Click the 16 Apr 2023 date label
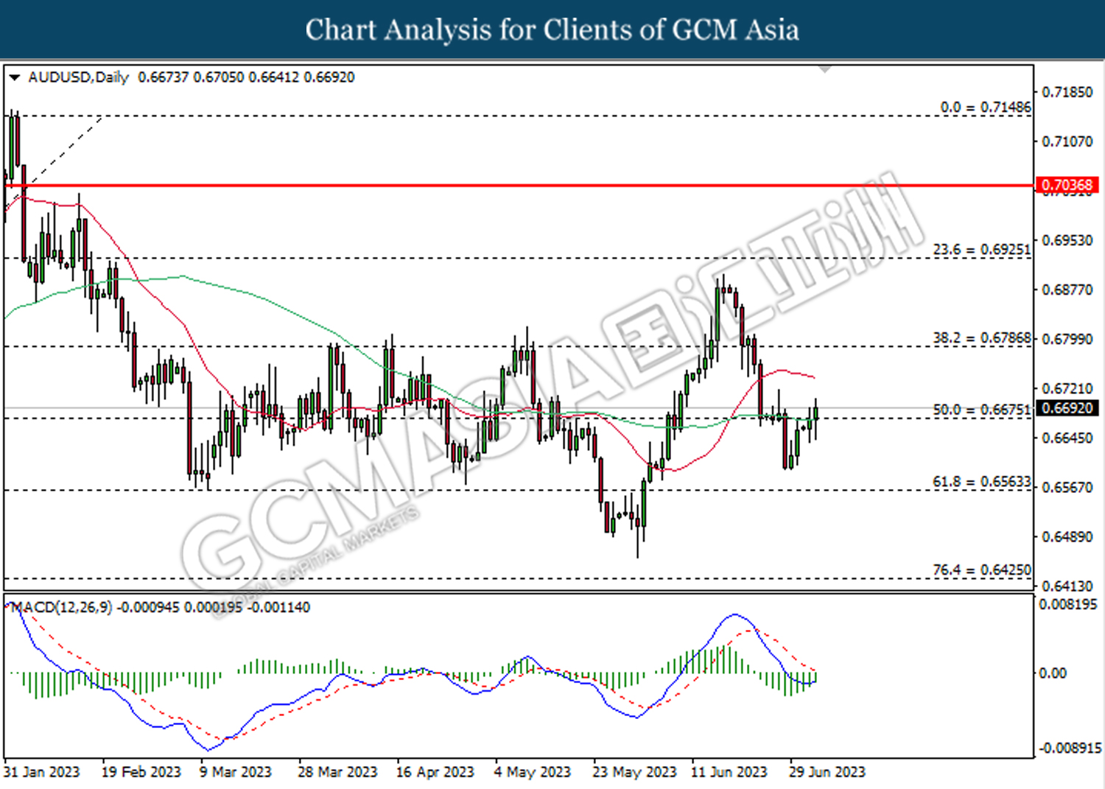The width and height of the screenshot is (1105, 789). 435,772
